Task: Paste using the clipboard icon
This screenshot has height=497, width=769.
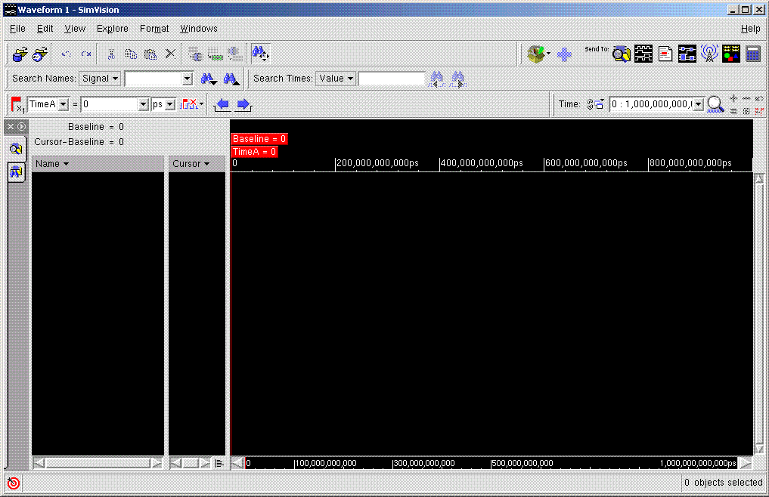Action: [150, 54]
